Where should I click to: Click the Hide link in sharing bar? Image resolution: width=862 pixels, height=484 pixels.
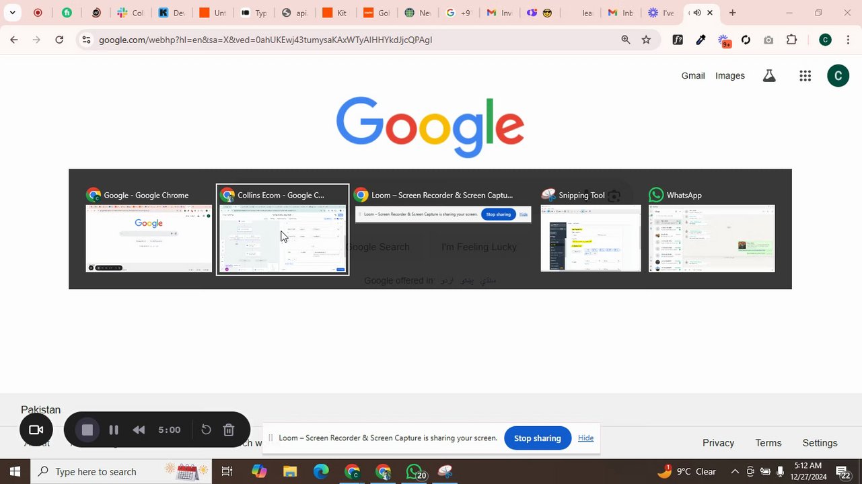pos(586,438)
